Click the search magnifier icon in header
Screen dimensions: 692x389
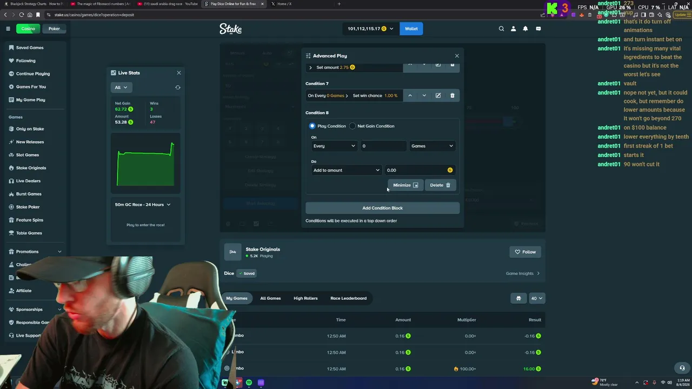pyautogui.click(x=501, y=29)
